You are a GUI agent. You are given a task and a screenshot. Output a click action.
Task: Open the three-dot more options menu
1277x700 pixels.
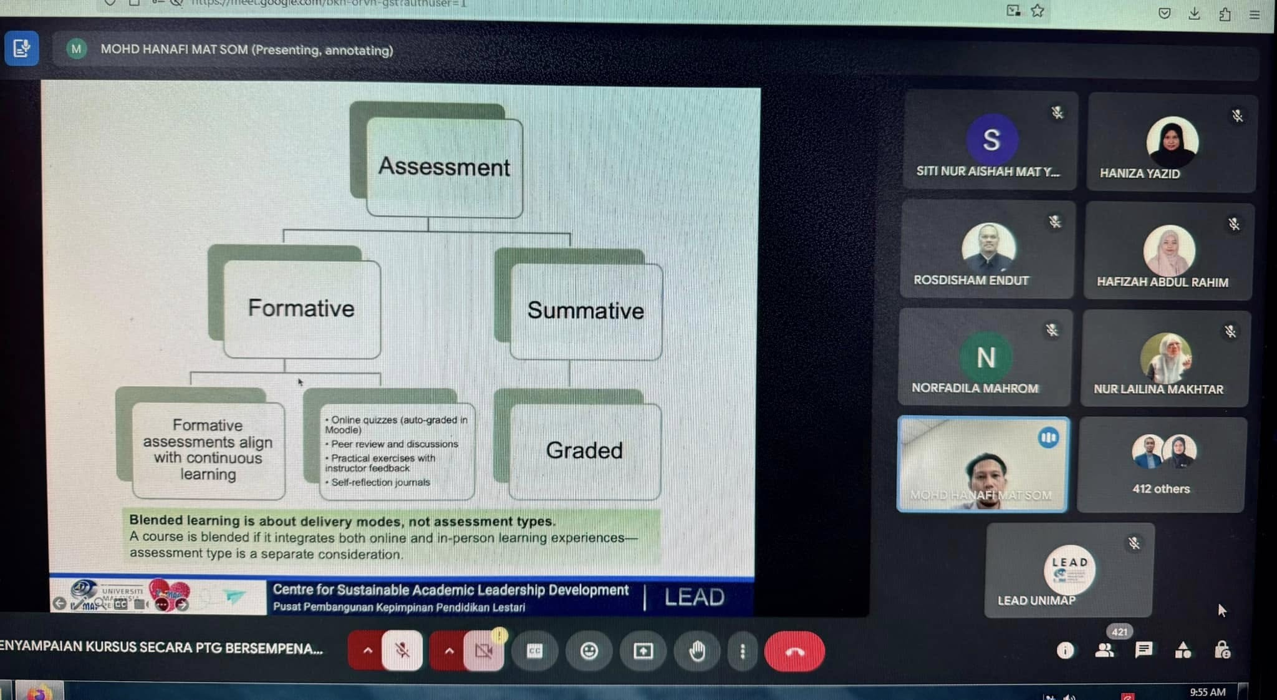[742, 651]
